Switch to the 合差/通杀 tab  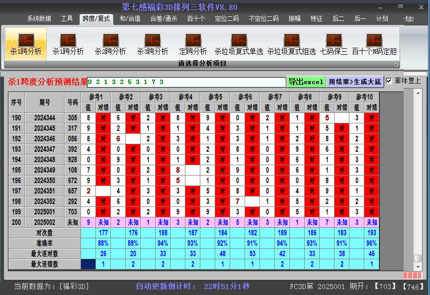(164, 19)
